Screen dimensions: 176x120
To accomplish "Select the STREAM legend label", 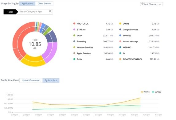I will pos(81,29).
